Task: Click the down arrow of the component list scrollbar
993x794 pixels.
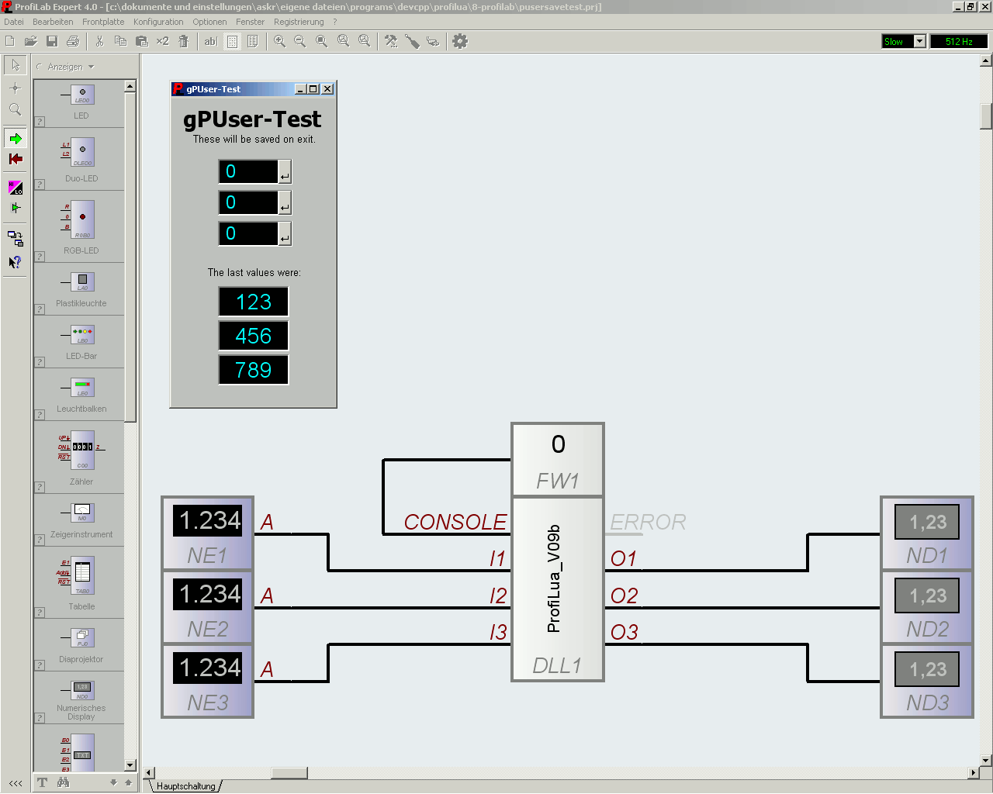Action: pyautogui.click(x=130, y=765)
